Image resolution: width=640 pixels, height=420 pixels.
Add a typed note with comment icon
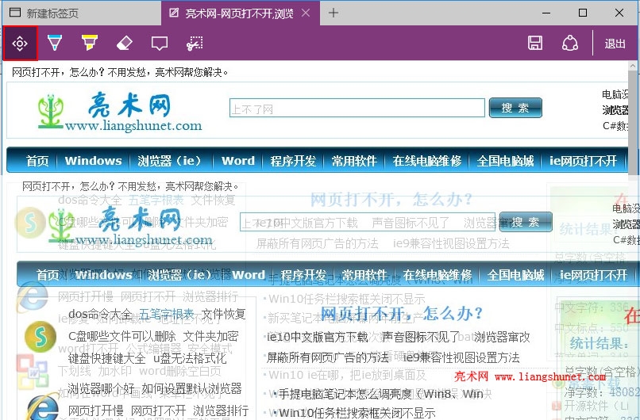[160, 43]
